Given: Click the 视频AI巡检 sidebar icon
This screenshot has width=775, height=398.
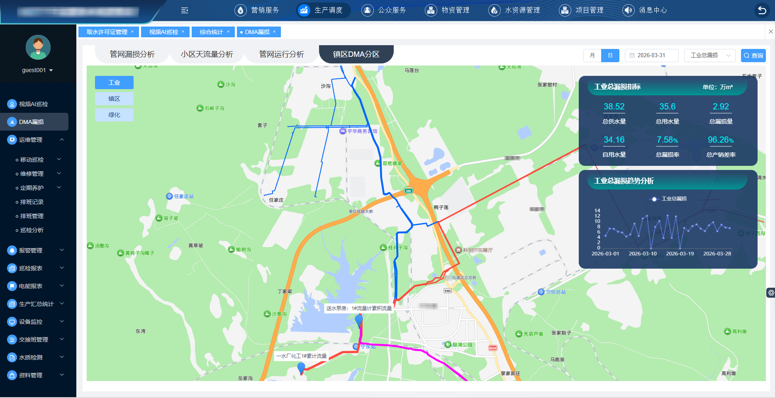Looking at the screenshot, I should click(12, 104).
